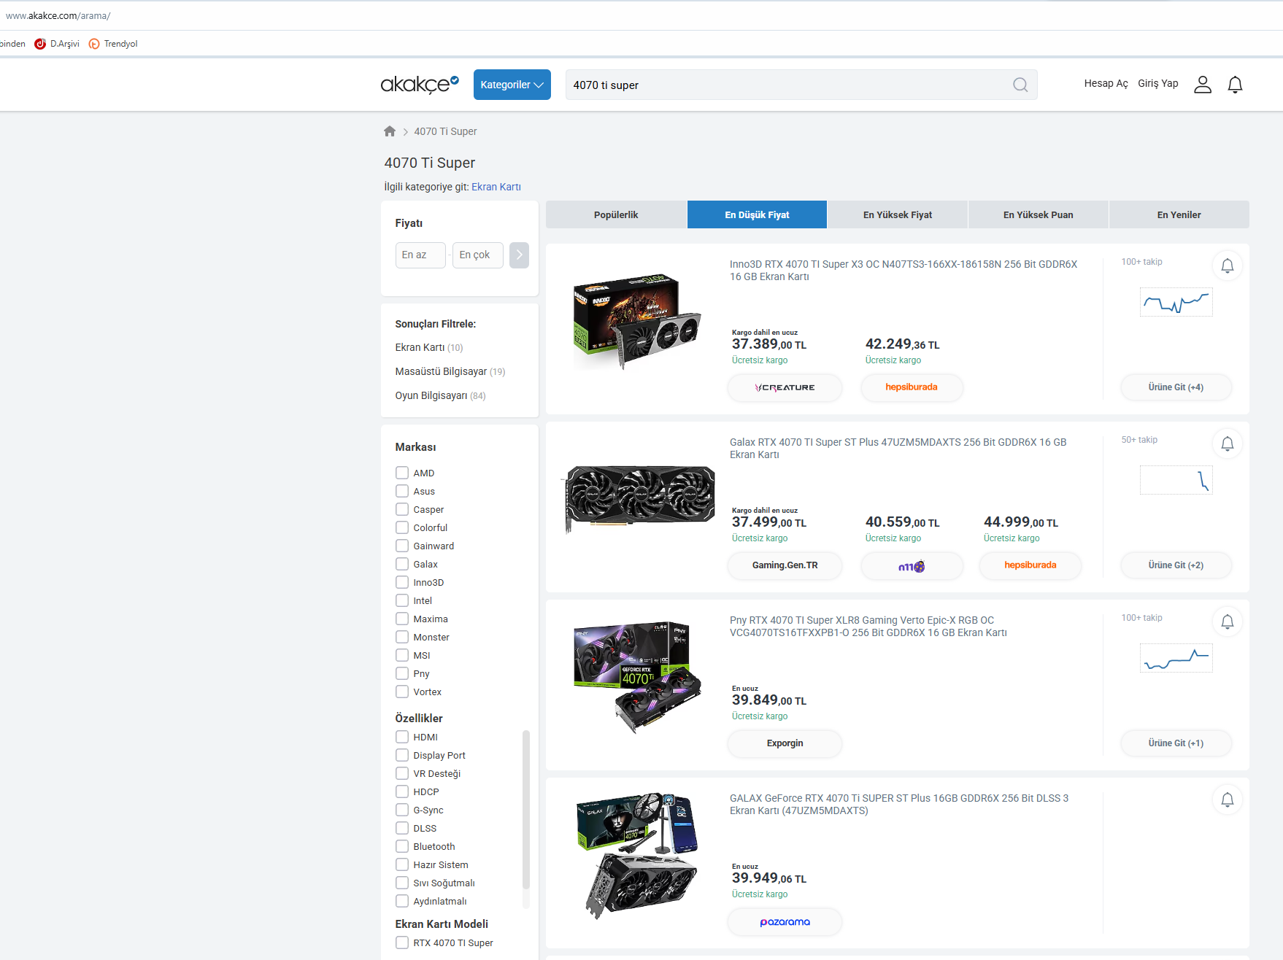The width and height of the screenshot is (1283, 960).
Task: Open Pny XLR8 Verto product image
Action: pyautogui.click(x=637, y=677)
